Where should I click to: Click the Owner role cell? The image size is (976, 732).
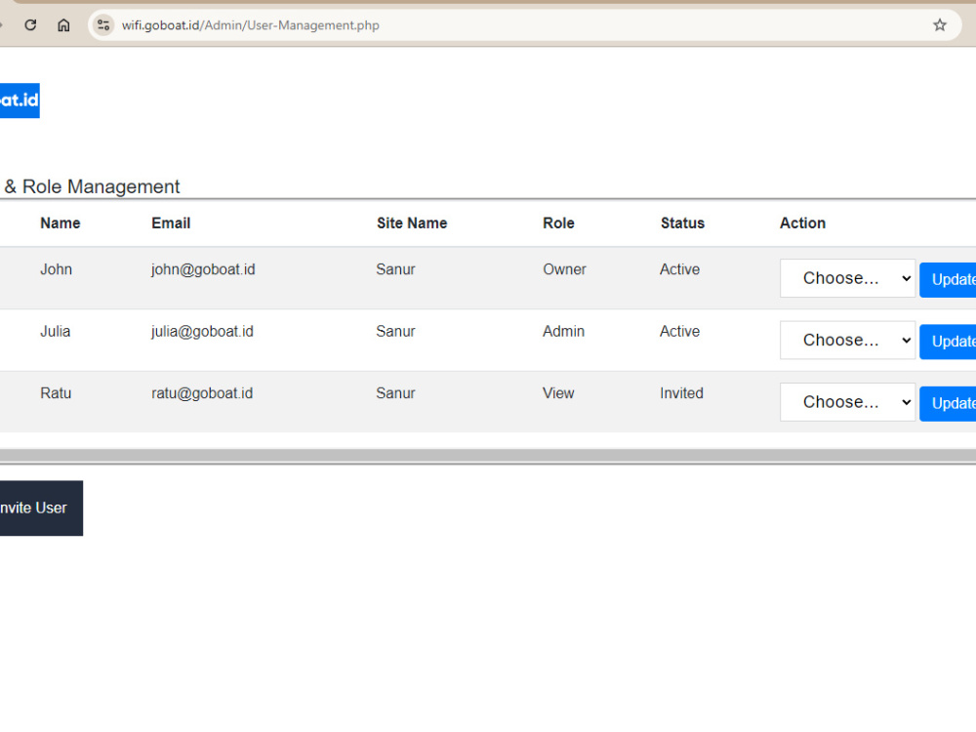[564, 269]
